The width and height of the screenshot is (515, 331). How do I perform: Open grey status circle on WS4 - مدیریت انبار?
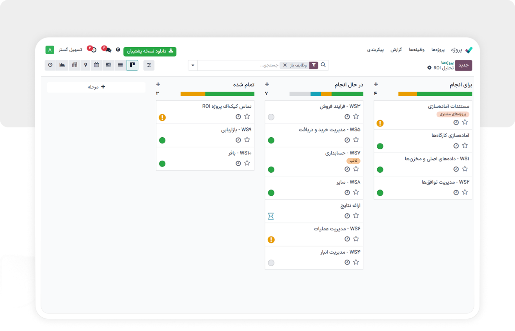271,263
